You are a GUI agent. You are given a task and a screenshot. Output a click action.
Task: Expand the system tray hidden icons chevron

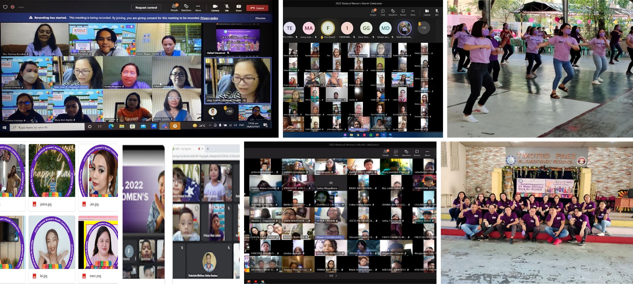[x=210, y=125]
